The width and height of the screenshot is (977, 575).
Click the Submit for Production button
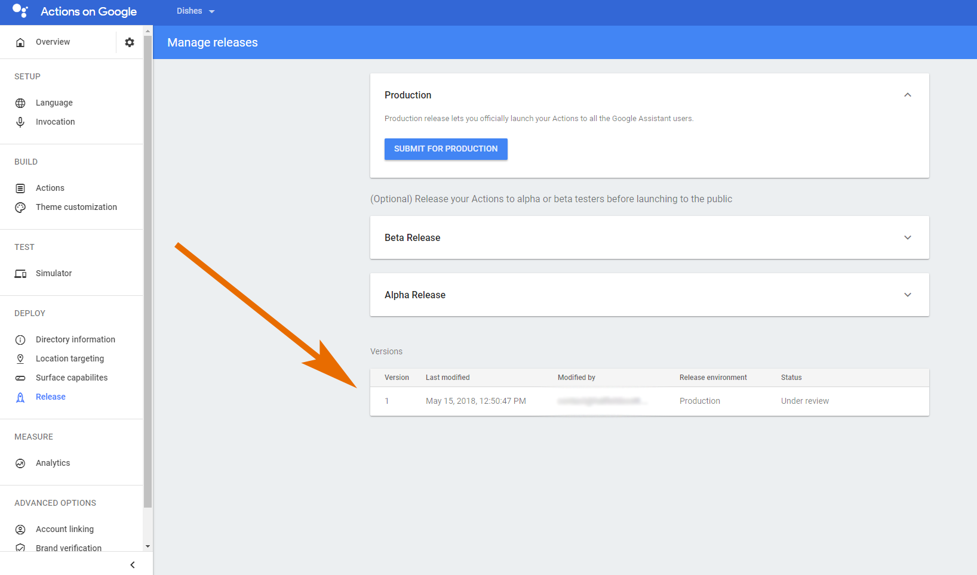click(446, 149)
